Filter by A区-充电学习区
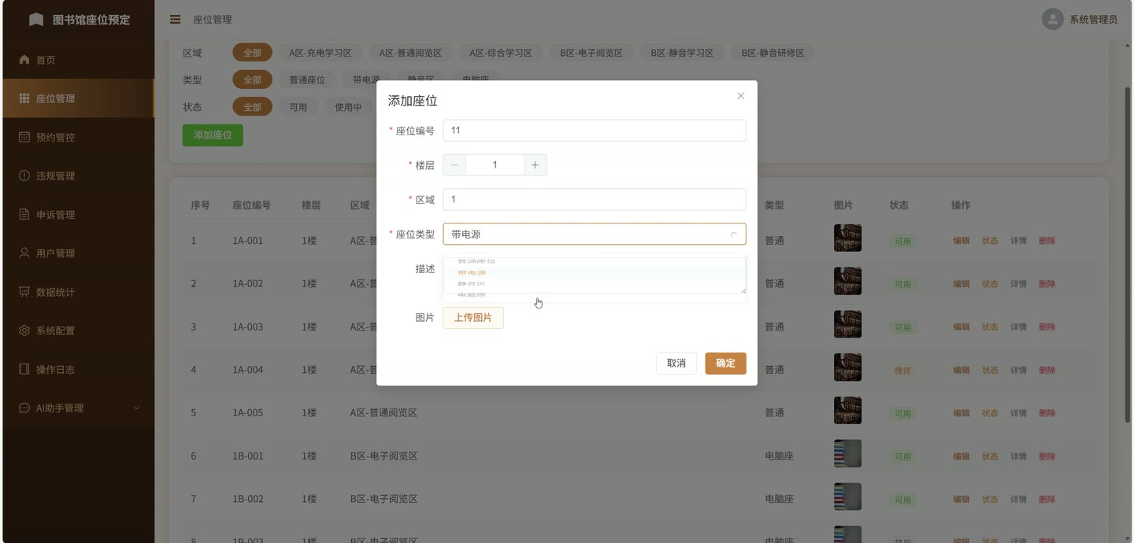Screen dimensions: 1134x543 (320, 53)
